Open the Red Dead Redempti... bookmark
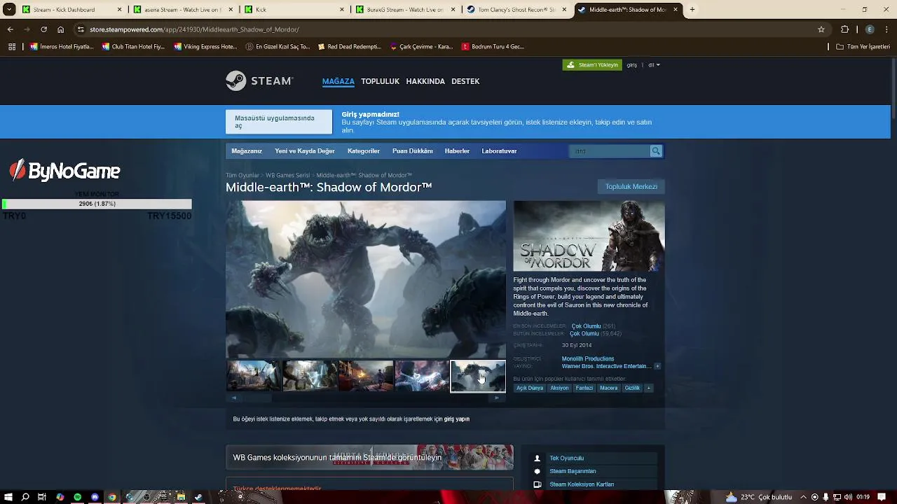 pyautogui.click(x=350, y=47)
